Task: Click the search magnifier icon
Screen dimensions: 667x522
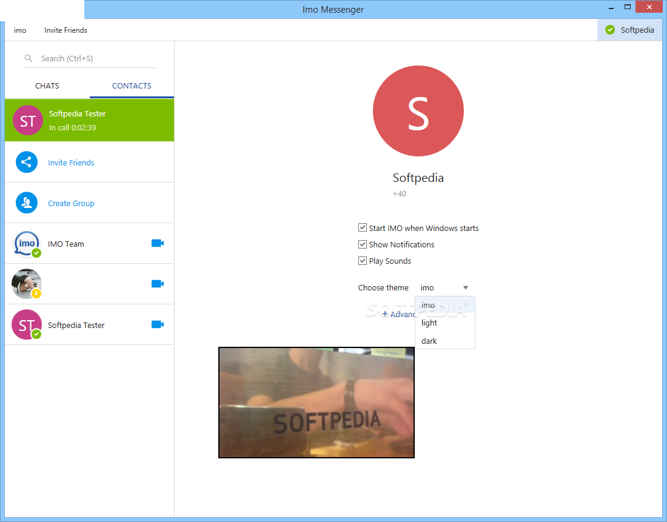Action: pos(28,58)
